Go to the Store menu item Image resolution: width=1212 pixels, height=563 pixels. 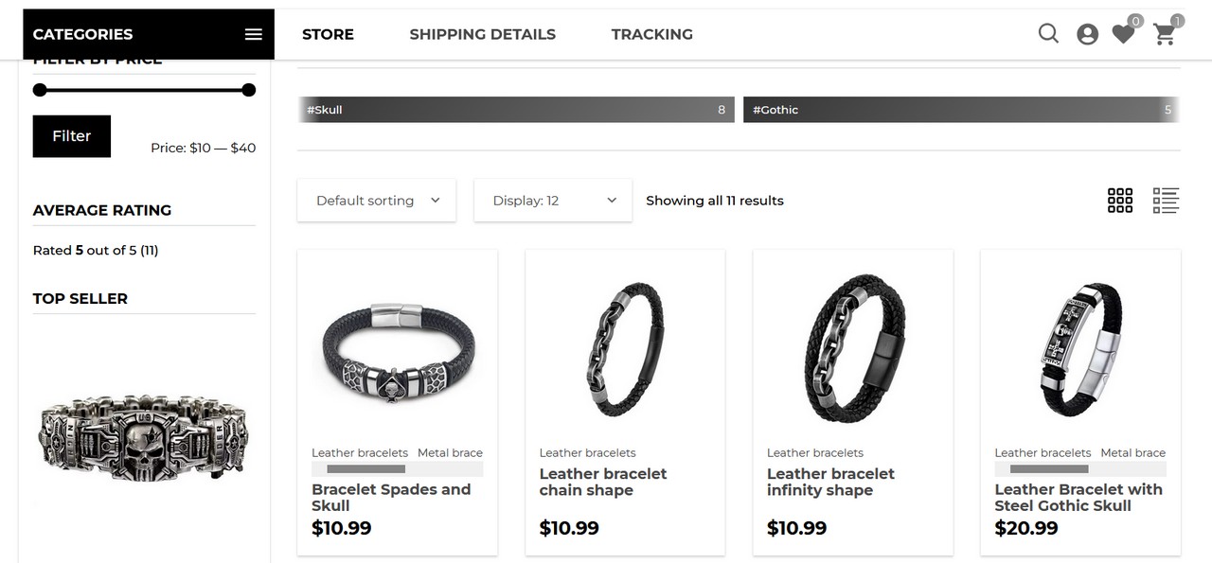pos(328,34)
